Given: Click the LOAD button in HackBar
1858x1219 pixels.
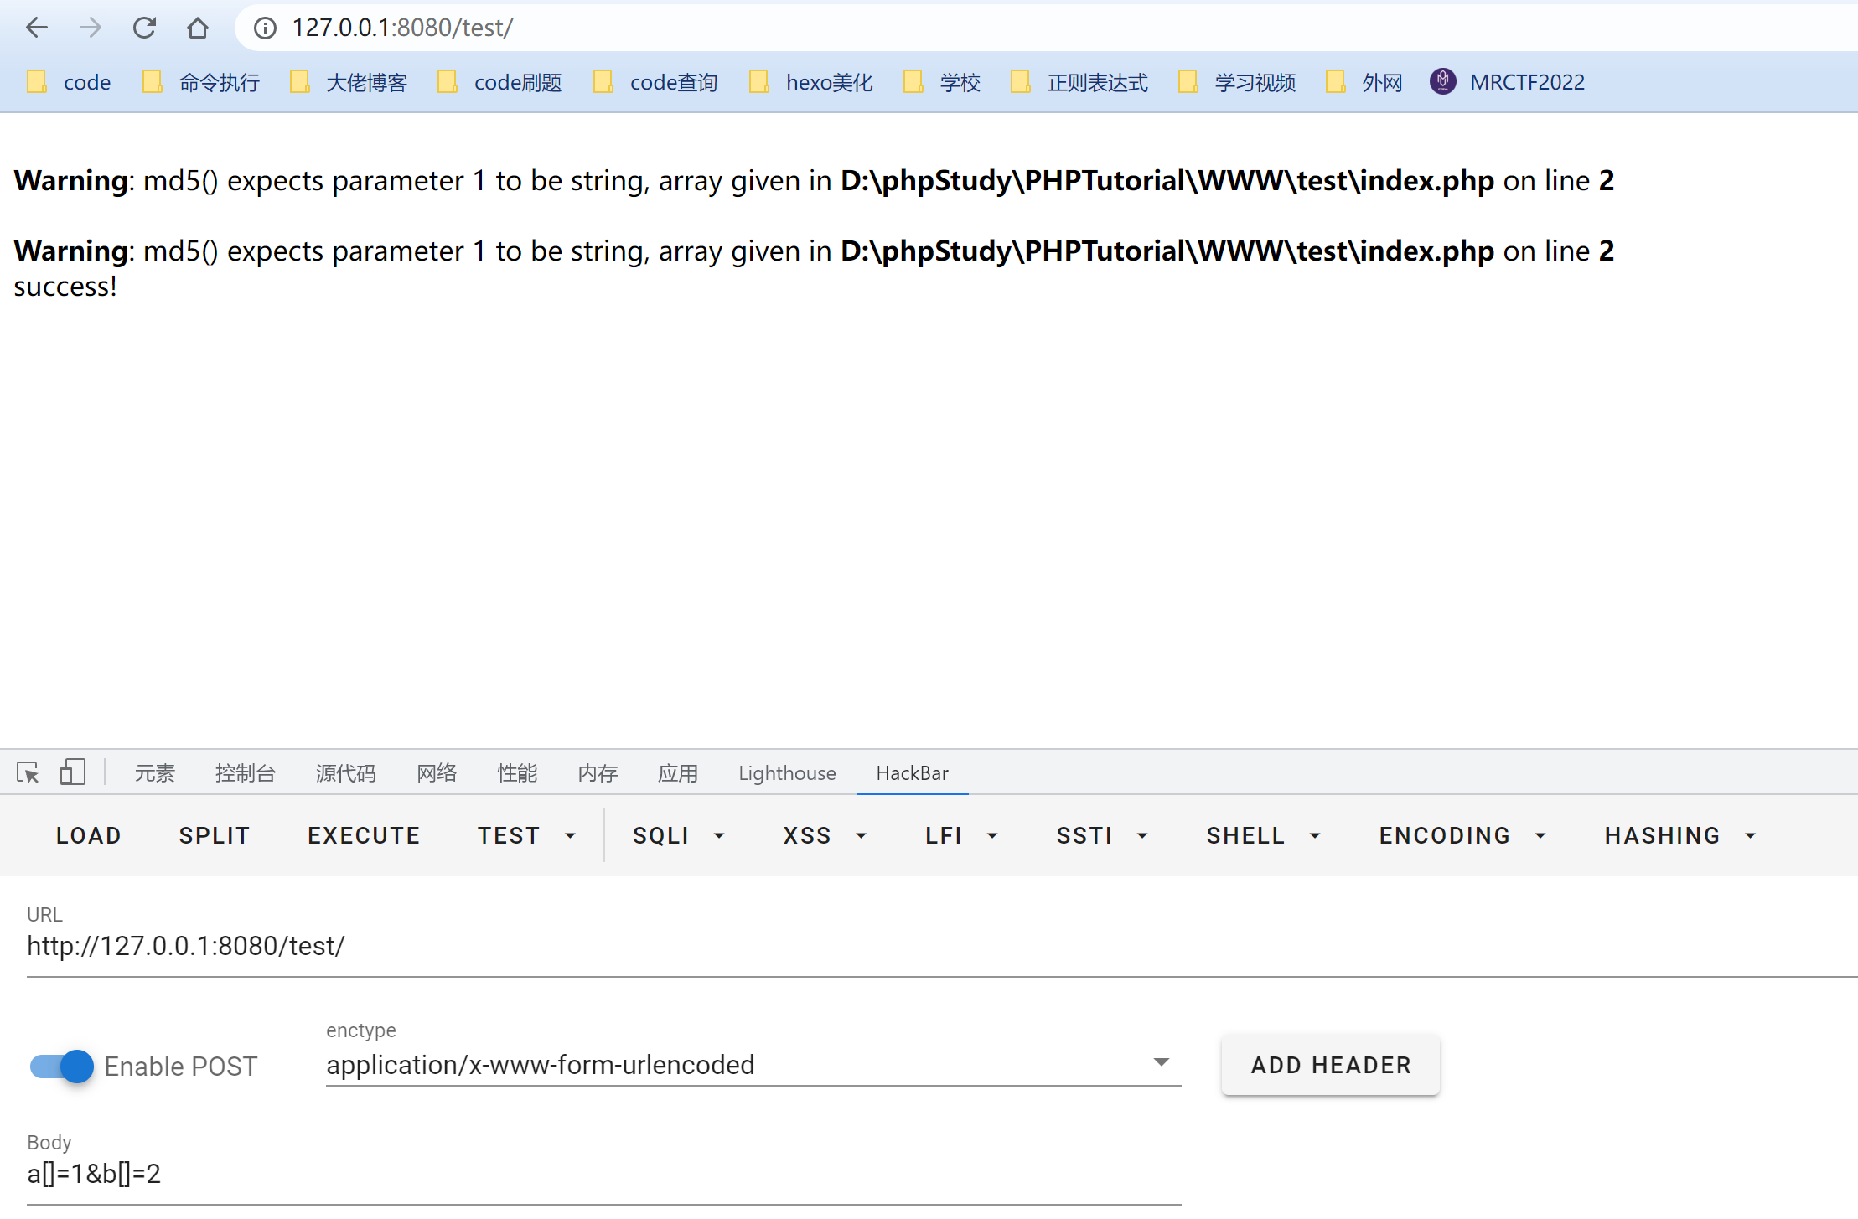Looking at the screenshot, I should [x=89, y=835].
